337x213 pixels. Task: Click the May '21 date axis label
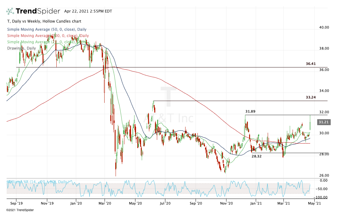click(314, 203)
